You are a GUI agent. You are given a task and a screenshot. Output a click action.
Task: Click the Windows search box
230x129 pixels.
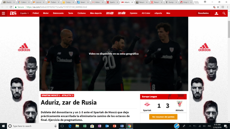[x=33, y=126]
